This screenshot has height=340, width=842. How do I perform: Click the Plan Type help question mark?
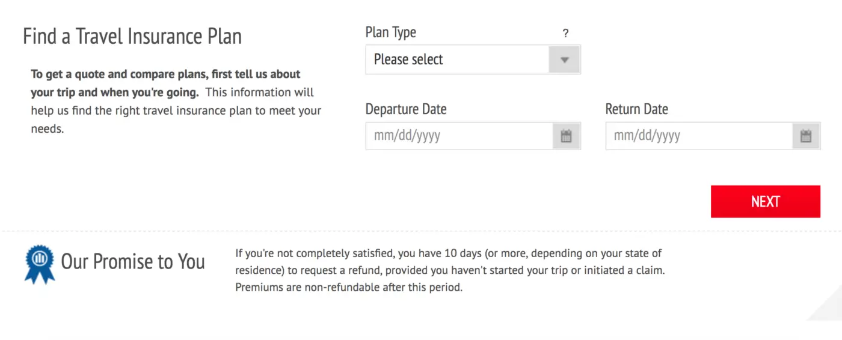coord(565,34)
